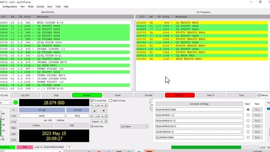270x152 pixels.
Task: Select the Next radio for Tx 2
Action: click(248, 115)
